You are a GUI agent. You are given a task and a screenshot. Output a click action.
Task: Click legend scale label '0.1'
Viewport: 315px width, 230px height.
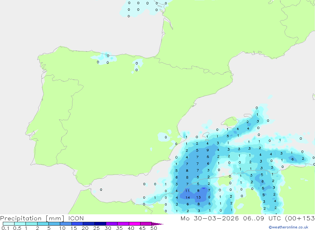point(5,228)
